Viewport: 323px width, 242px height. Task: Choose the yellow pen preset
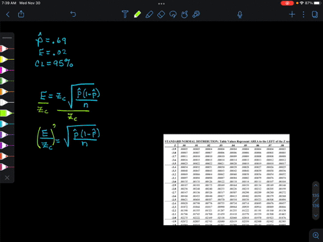click(x=7, y=59)
